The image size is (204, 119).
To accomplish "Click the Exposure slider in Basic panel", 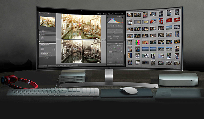I will (116, 52).
